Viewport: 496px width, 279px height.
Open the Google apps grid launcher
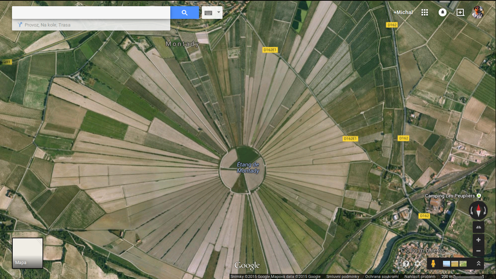coord(424,12)
